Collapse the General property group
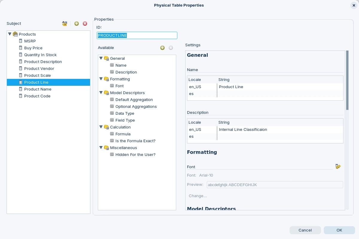This screenshot has width=359, height=239. 101,58
